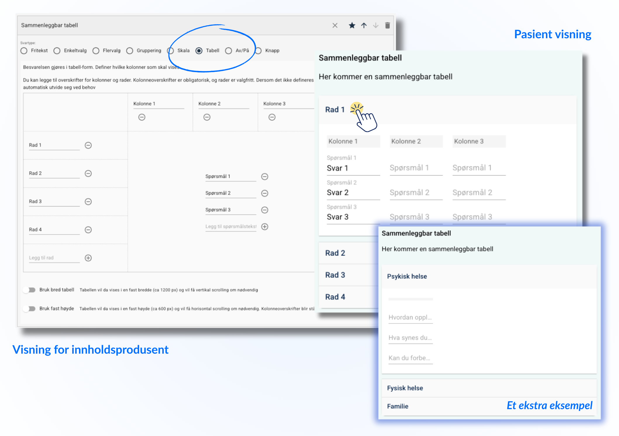This screenshot has height=436, width=619.
Task: Click plus icon to add row
Action: (88, 258)
